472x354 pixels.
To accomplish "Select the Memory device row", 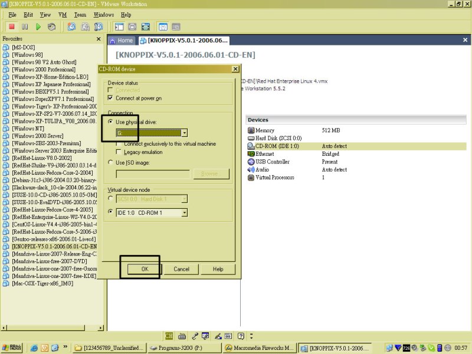I will pyautogui.click(x=356, y=130).
